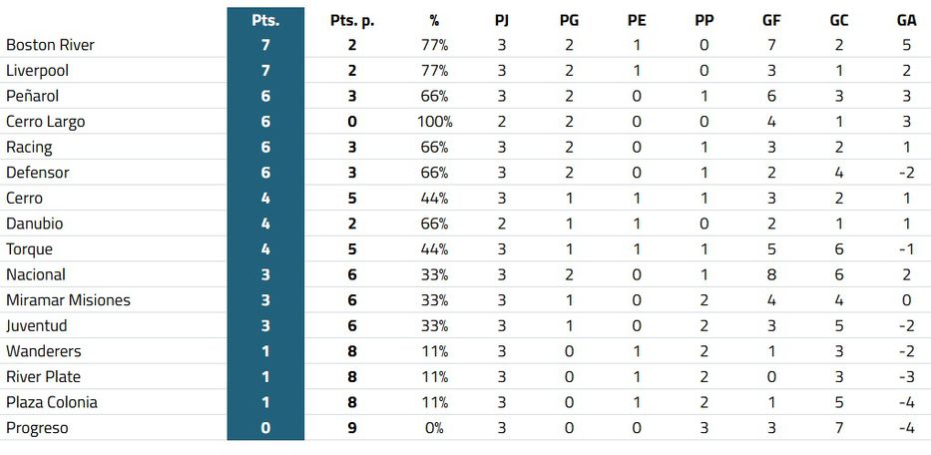
Task: Select Progreso's 0% percentage cell
Action: [434, 428]
